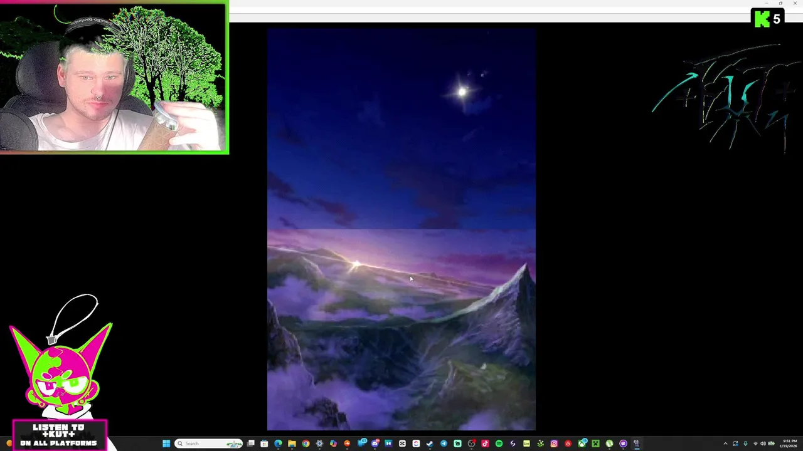Screen dimensions: 803x451
Task: Launch Microsoft Store from the taskbar
Action: [264, 443]
